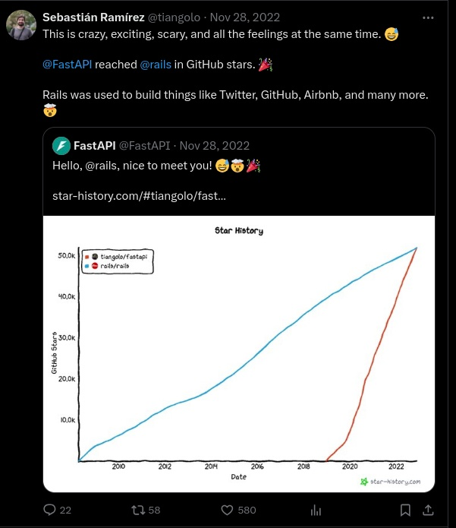Click the @rails mention link
This screenshot has height=528, width=456.
(x=156, y=64)
